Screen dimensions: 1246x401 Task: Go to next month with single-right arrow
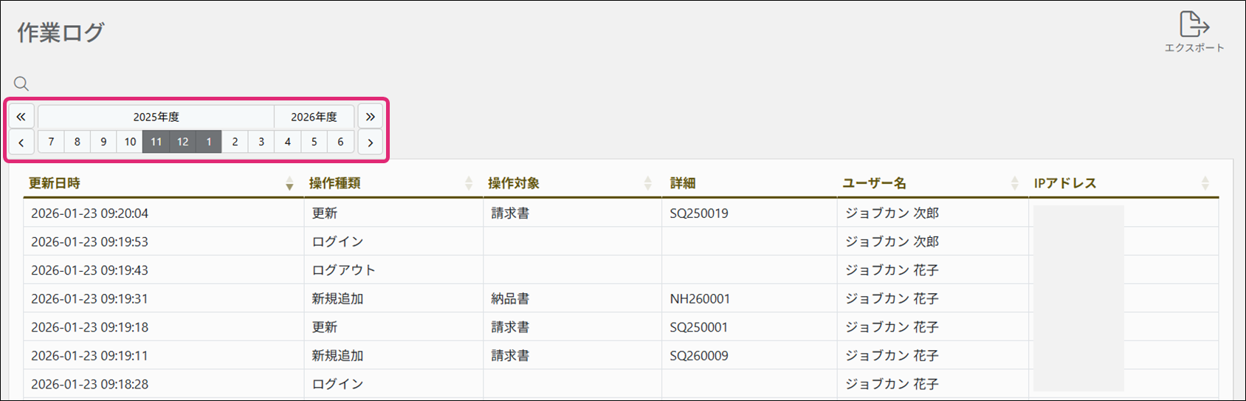[x=370, y=142]
